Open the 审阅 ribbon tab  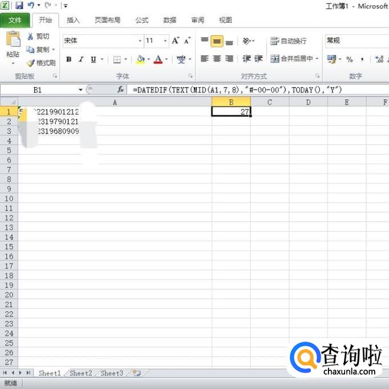[x=198, y=20]
